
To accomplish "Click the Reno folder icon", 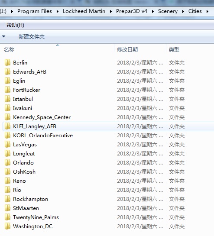I will point(7,181).
